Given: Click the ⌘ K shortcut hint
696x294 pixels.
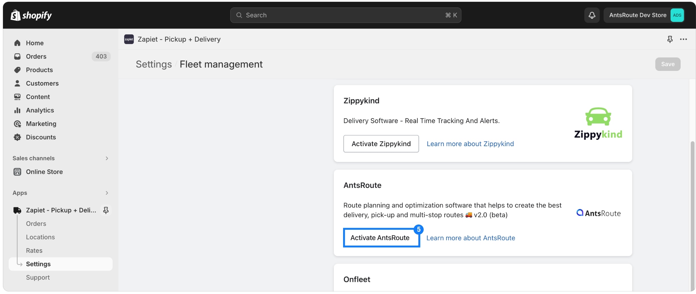Looking at the screenshot, I should [451, 15].
